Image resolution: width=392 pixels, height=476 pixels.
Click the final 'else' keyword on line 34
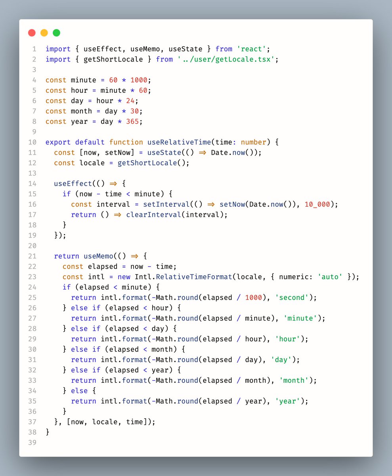pos(79,390)
